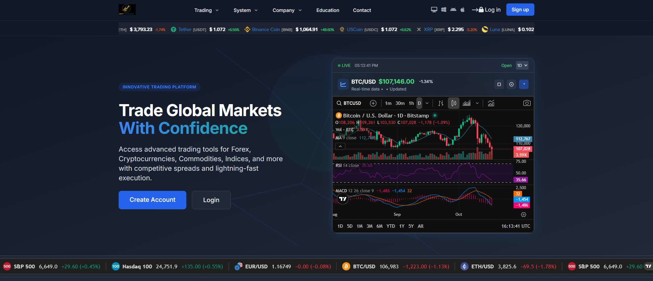Screen dimensions: 653x281
Task: Open the Indicators chart icon
Action: 491,103
